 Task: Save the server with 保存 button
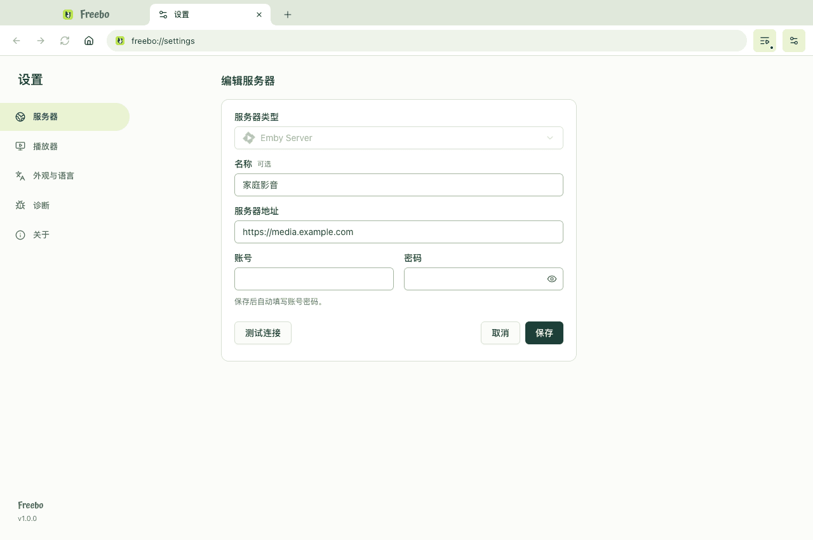point(544,333)
